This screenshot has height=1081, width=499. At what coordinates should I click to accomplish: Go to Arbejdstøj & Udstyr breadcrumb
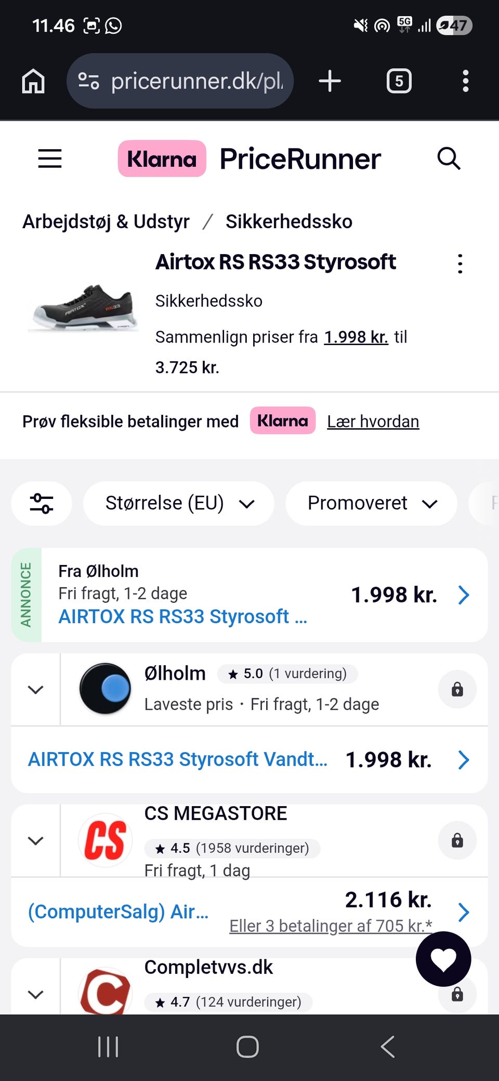pyautogui.click(x=106, y=221)
